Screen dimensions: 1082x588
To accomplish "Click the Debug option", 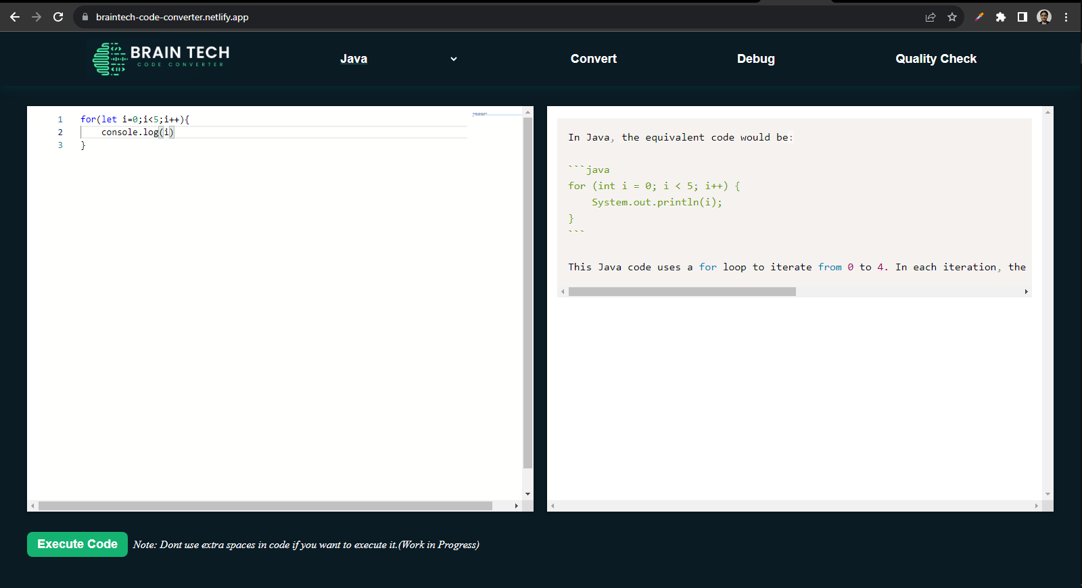I will (x=756, y=59).
